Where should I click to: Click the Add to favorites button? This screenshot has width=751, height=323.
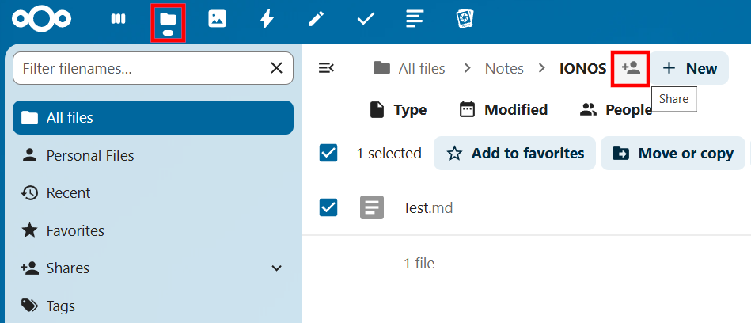tap(515, 154)
